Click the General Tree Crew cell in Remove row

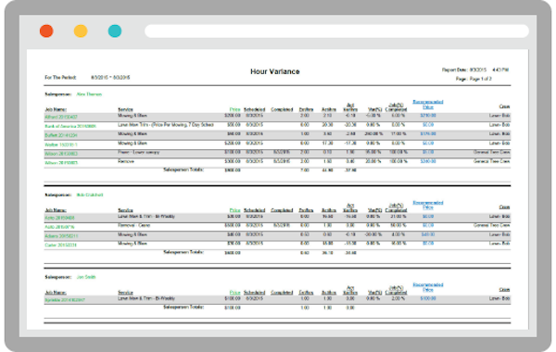[491, 161]
